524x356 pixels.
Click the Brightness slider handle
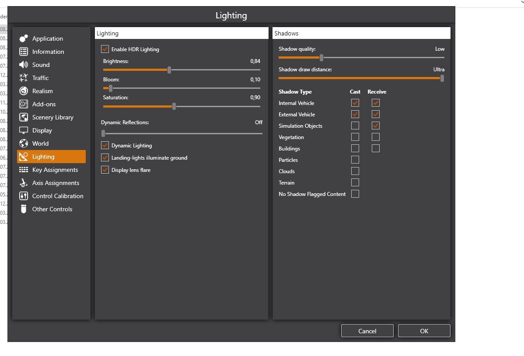click(169, 70)
